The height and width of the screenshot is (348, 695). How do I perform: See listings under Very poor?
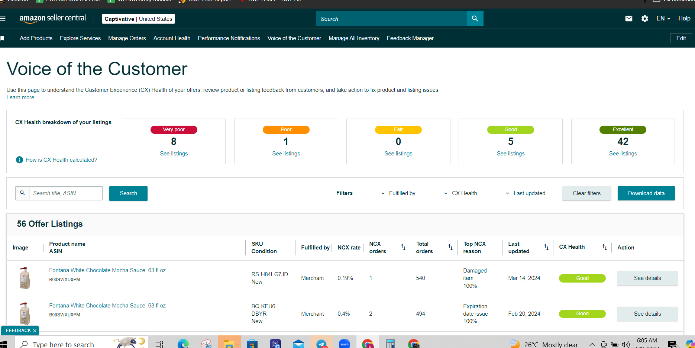pyautogui.click(x=174, y=154)
